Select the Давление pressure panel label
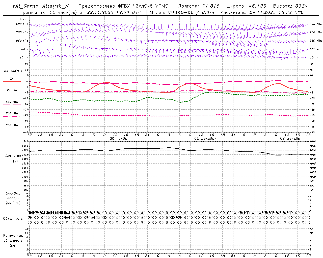 pyautogui.click(x=13, y=156)
